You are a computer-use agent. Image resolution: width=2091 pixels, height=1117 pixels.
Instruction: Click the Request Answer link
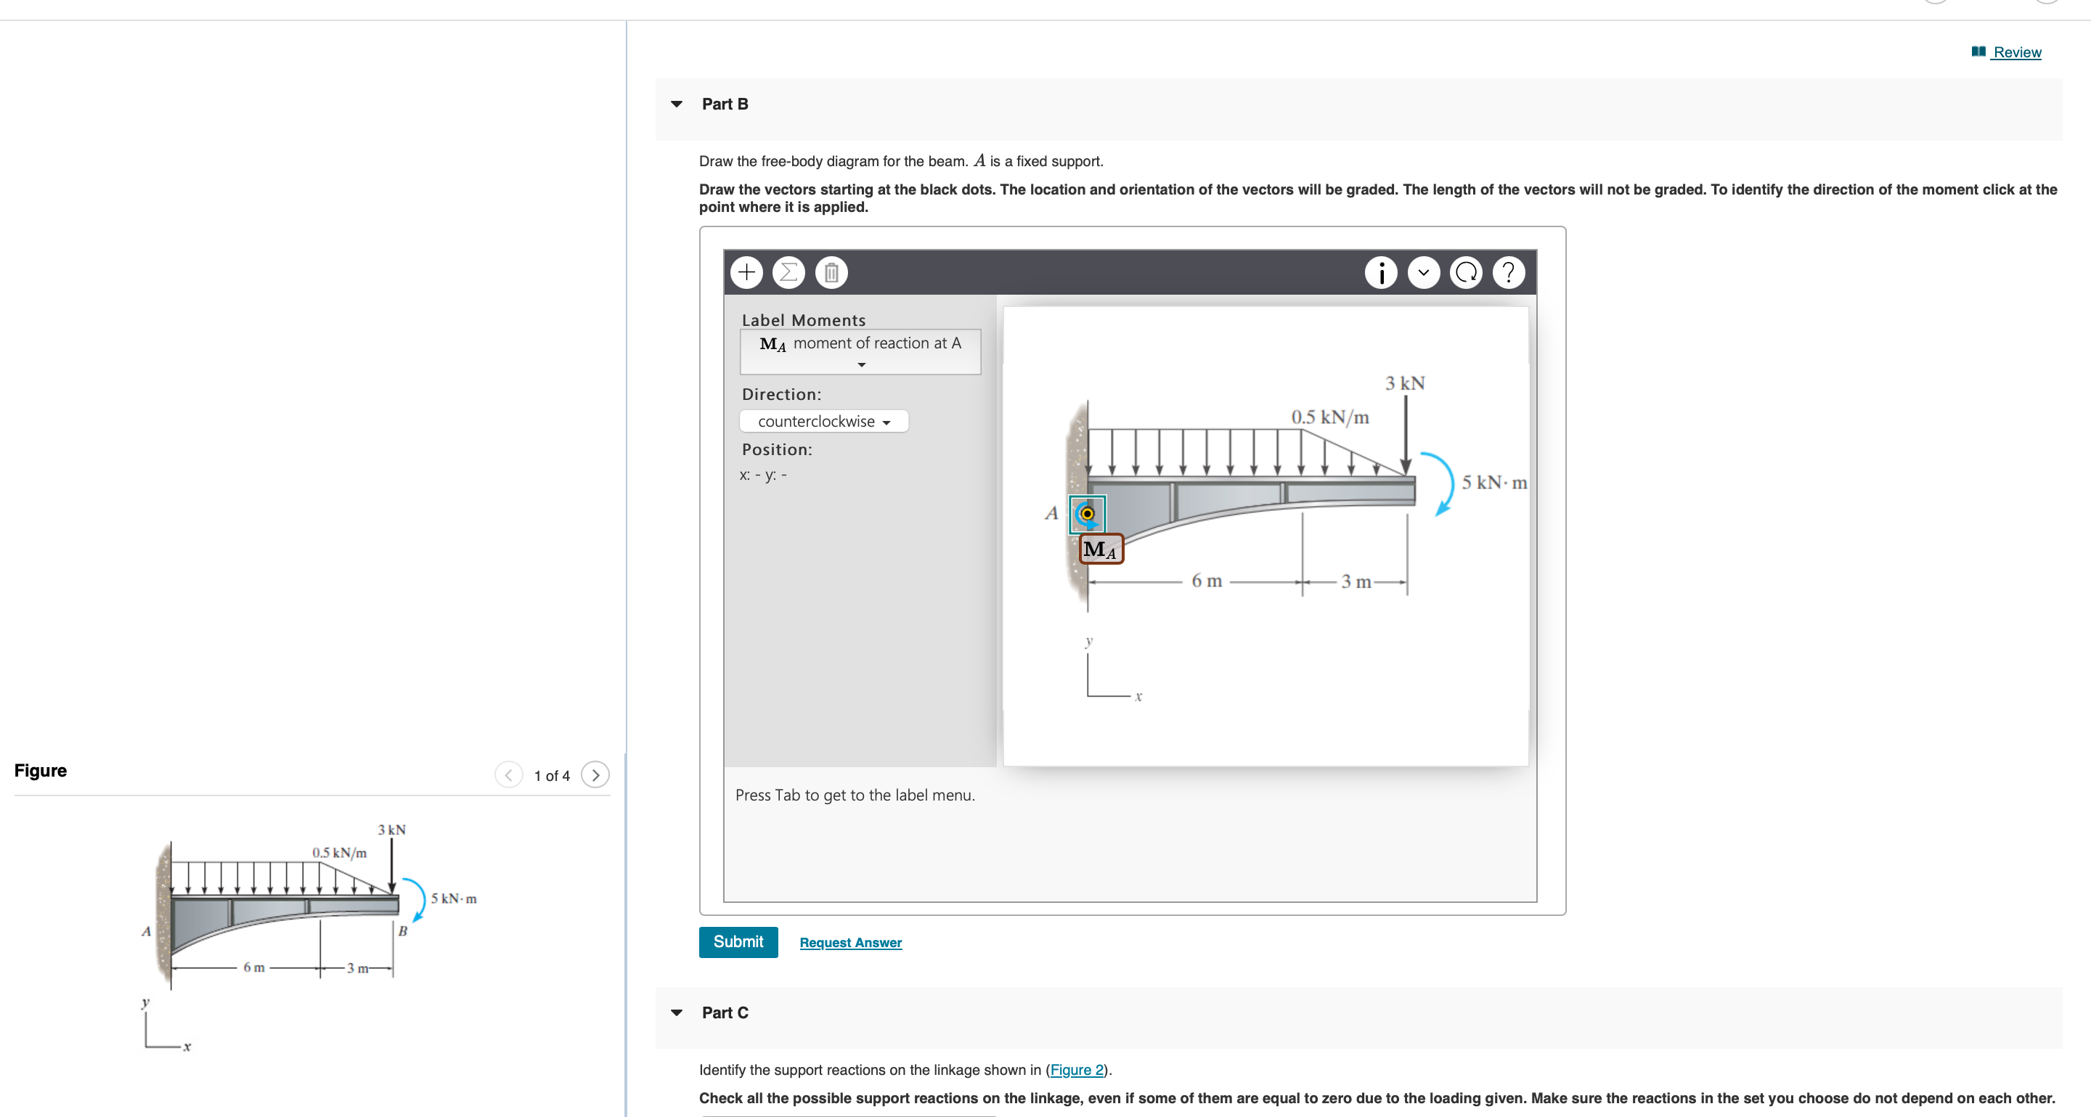point(850,943)
